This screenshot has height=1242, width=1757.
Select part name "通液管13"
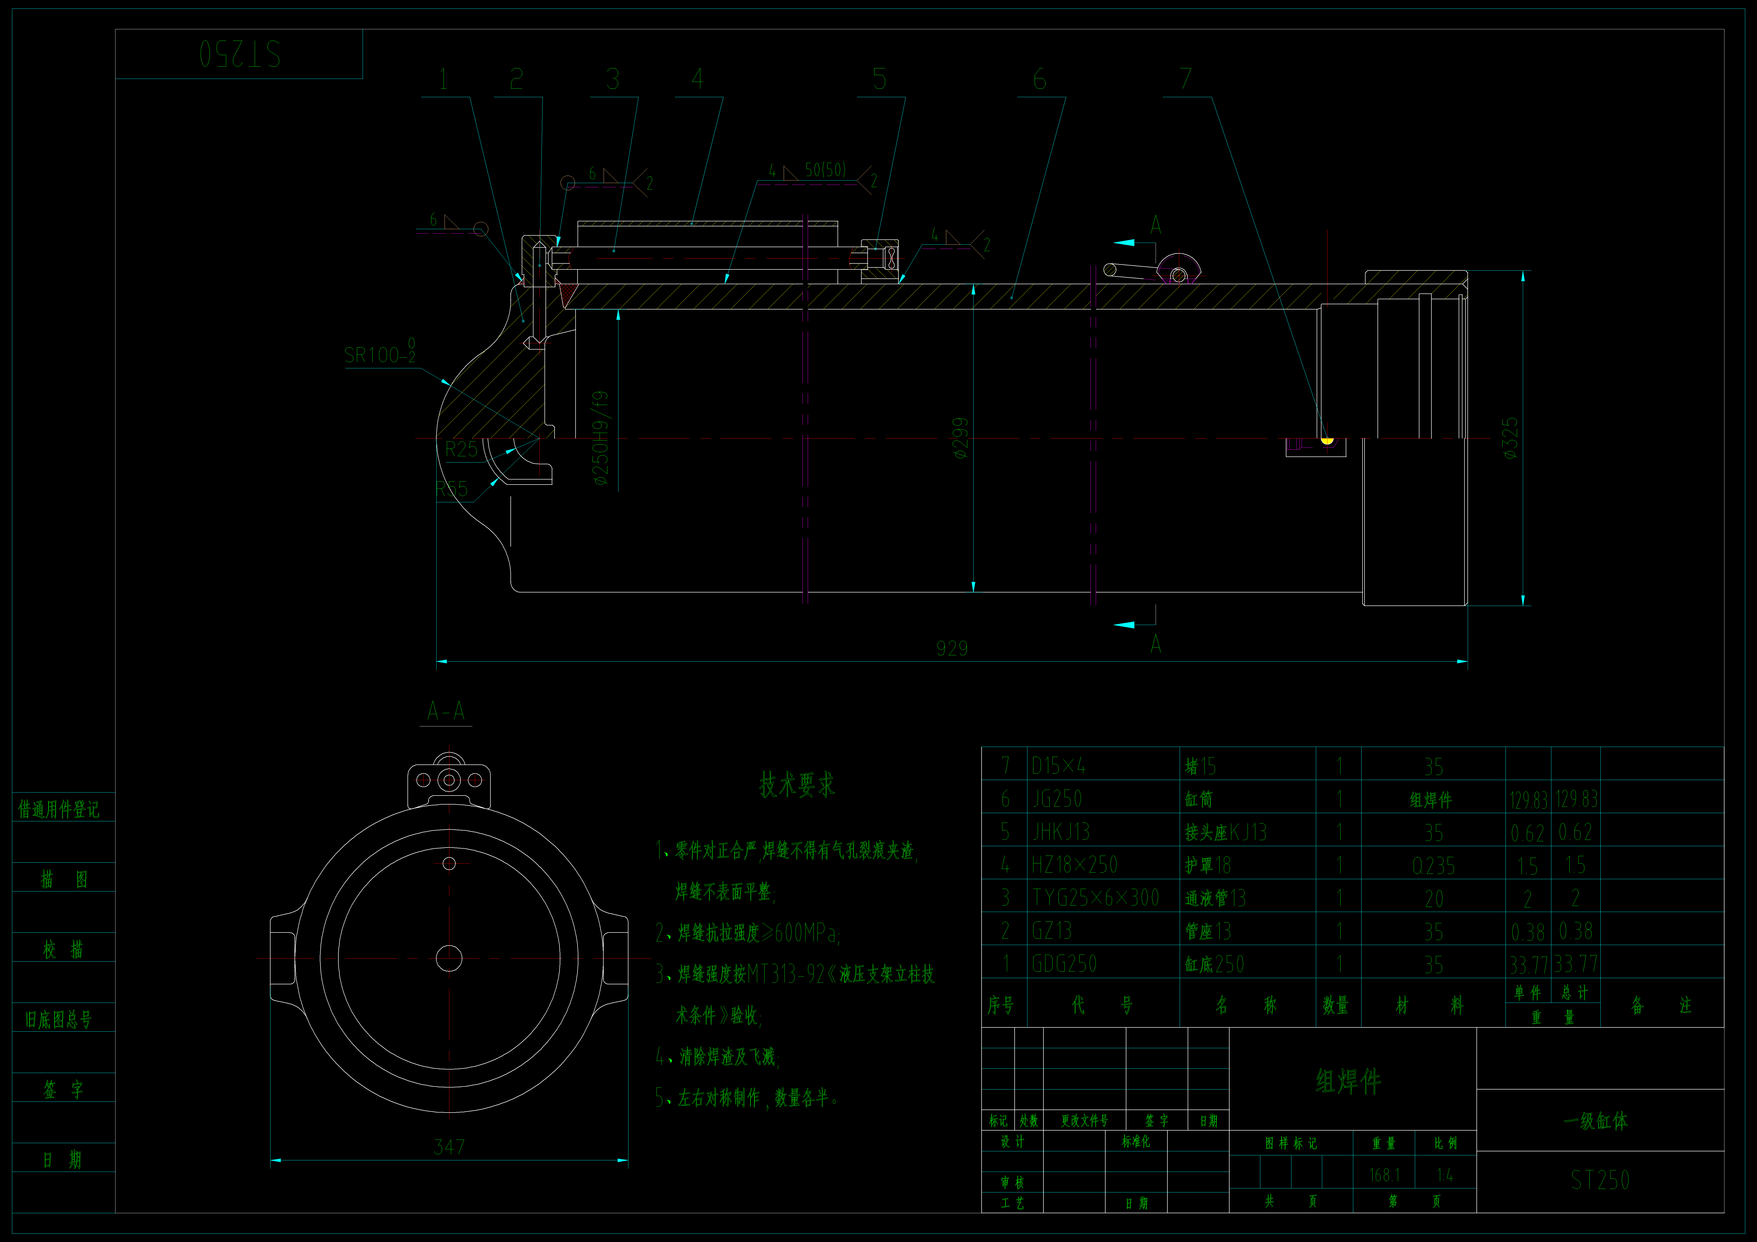click(x=1215, y=898)
